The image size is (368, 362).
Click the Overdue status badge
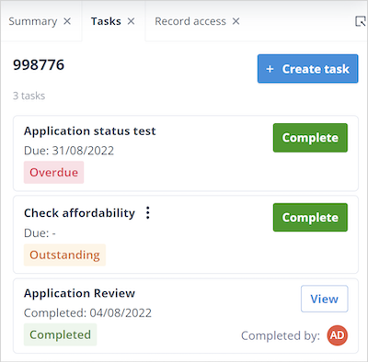point(53,172)
